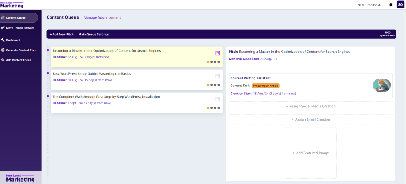Image resolution: width=406 pixels, height=184 pixels.
Task: Click the Dashboard wrench icon
Action: point(3,40)
